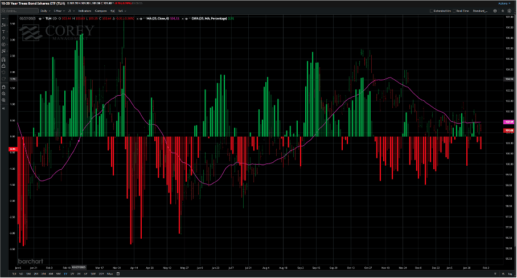Select the crosshair cursor tool in sidebar

click(x=3, y=18)
